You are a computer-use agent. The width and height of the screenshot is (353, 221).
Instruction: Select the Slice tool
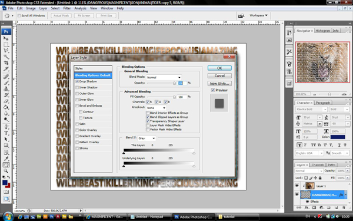[6, 69]
